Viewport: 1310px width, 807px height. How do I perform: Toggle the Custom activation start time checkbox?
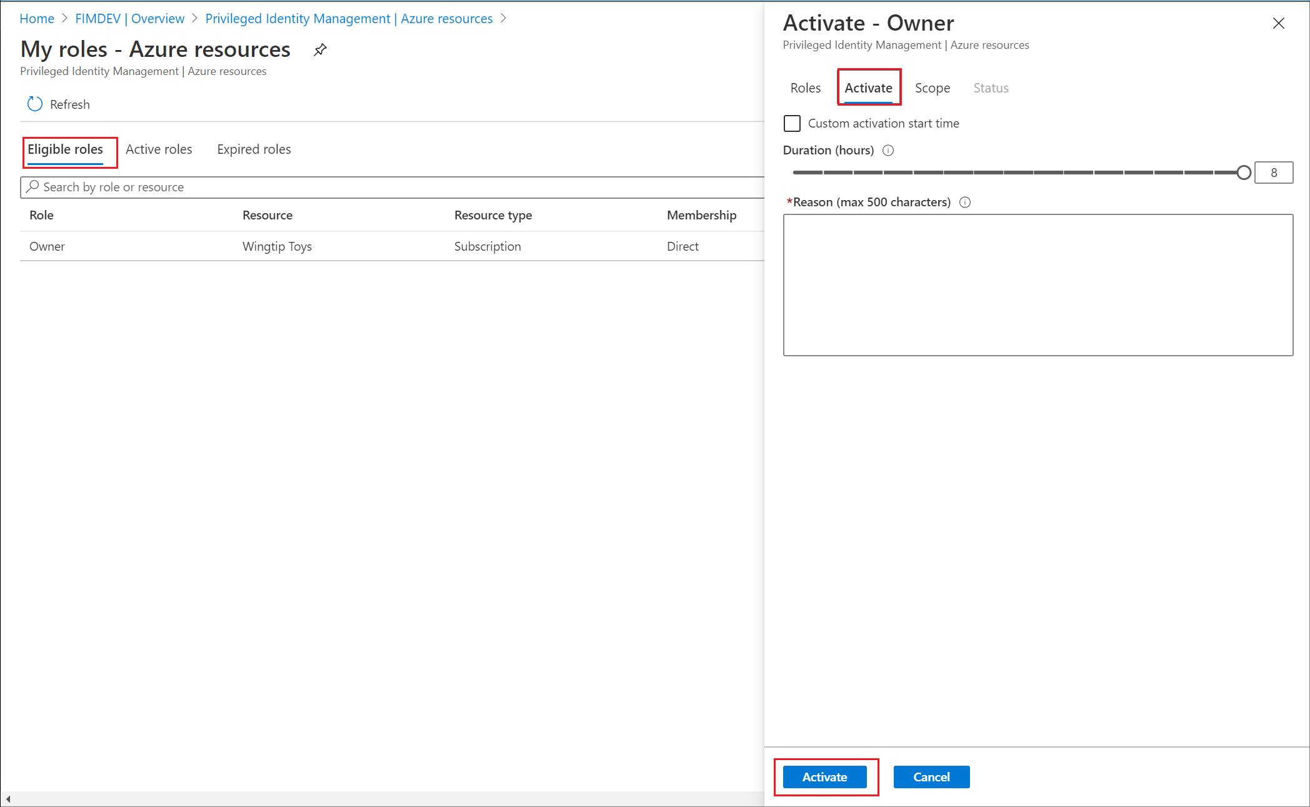[792, 124]
